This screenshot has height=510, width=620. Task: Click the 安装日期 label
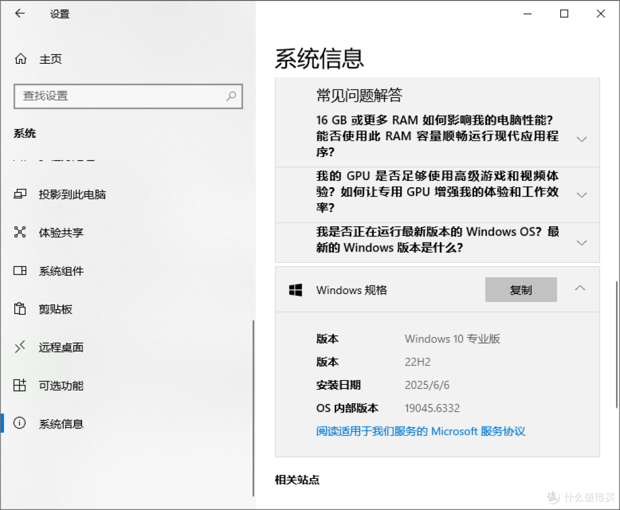point(339,385)
